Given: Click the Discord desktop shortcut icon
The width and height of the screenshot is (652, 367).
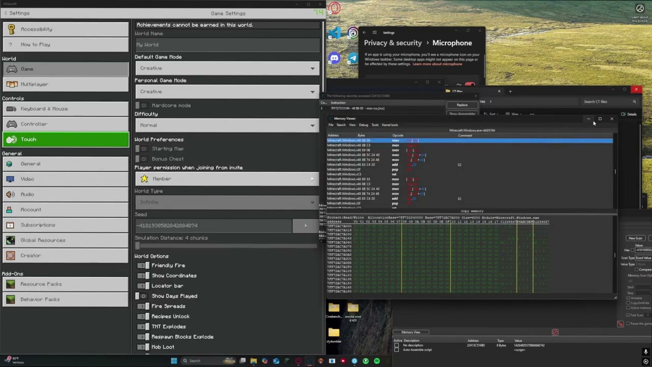Looking at the screenshot, I should tap(334, 59).
